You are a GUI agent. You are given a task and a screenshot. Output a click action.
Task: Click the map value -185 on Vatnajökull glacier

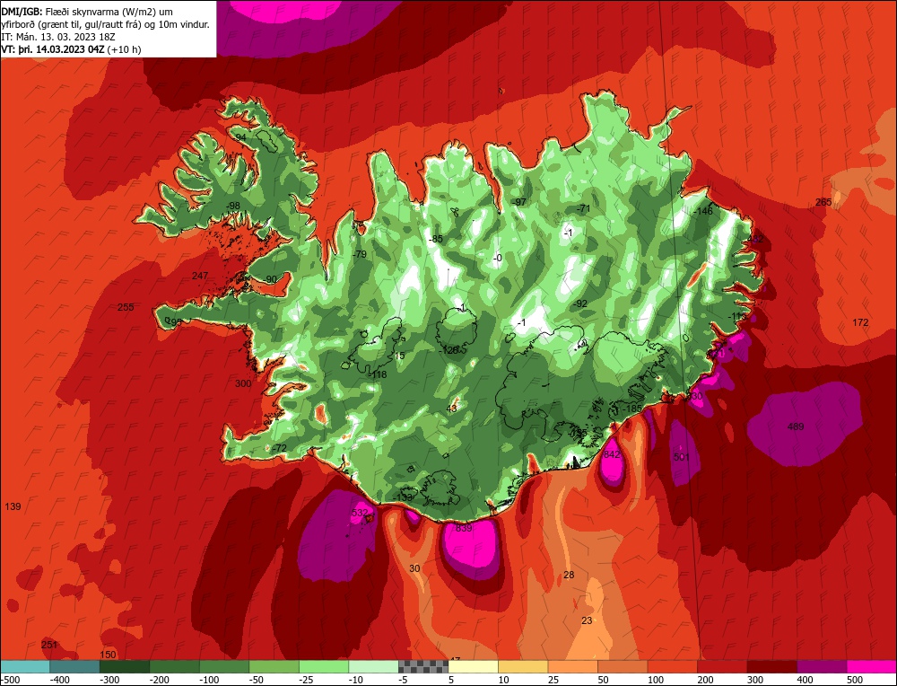632,409
